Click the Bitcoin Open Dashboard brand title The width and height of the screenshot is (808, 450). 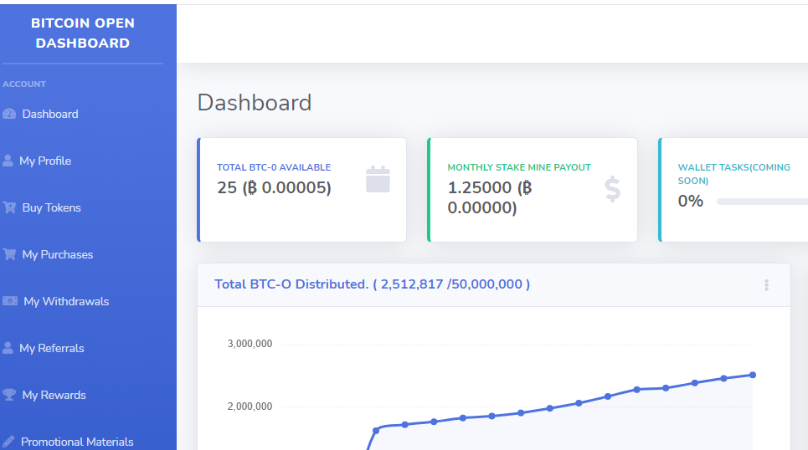point(83,33)
